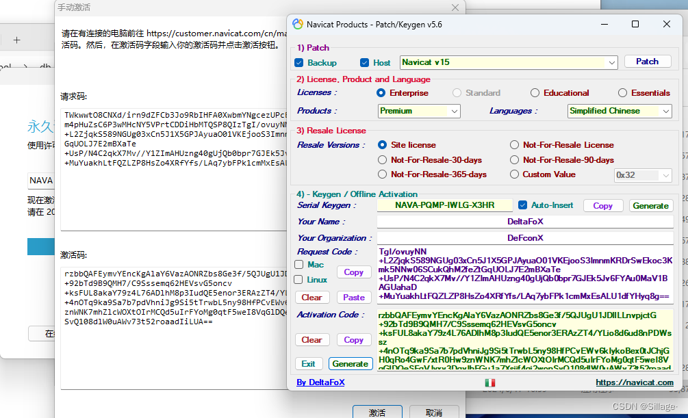Click the 取消 button in manual activation dialog
Screen dimensions: 688x418
tap(434, 413)
